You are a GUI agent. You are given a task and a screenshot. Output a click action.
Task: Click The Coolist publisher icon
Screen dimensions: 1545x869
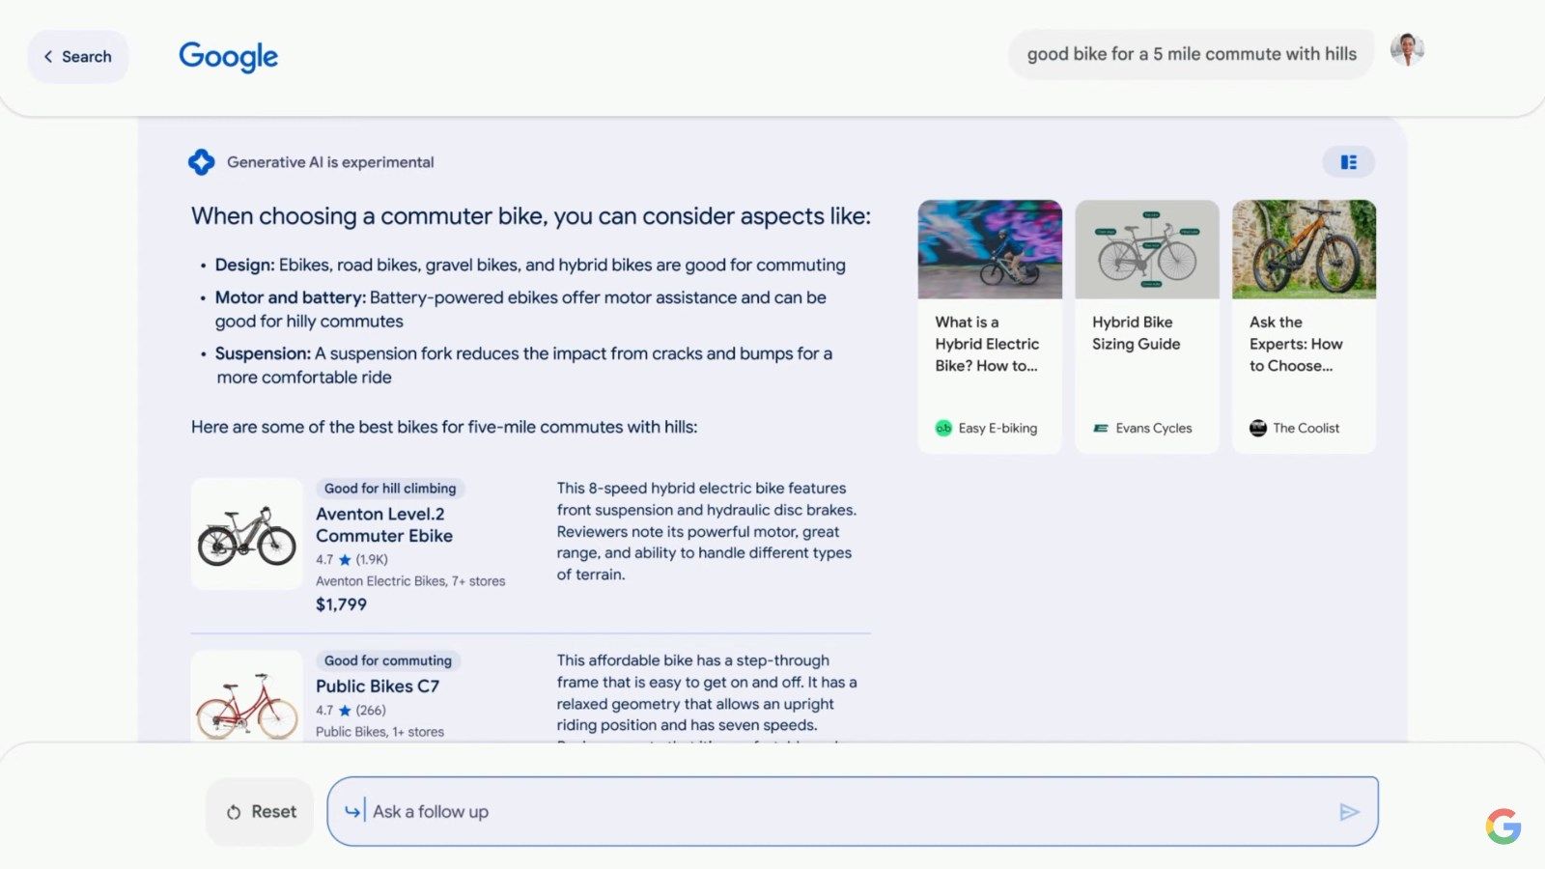(1258, 428)
